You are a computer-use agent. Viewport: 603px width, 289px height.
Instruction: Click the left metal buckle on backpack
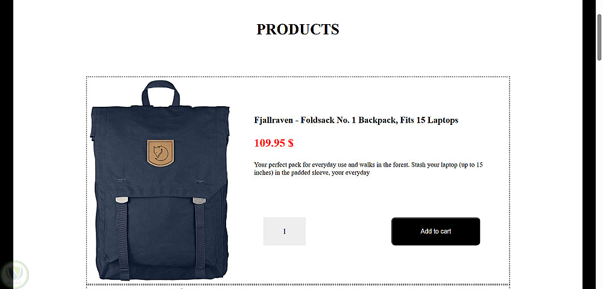[x=122, y=200]
